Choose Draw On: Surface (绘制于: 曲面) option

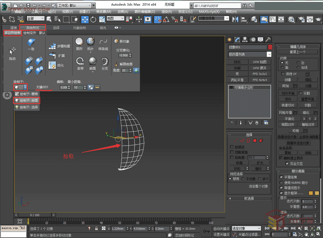[27, 101]
